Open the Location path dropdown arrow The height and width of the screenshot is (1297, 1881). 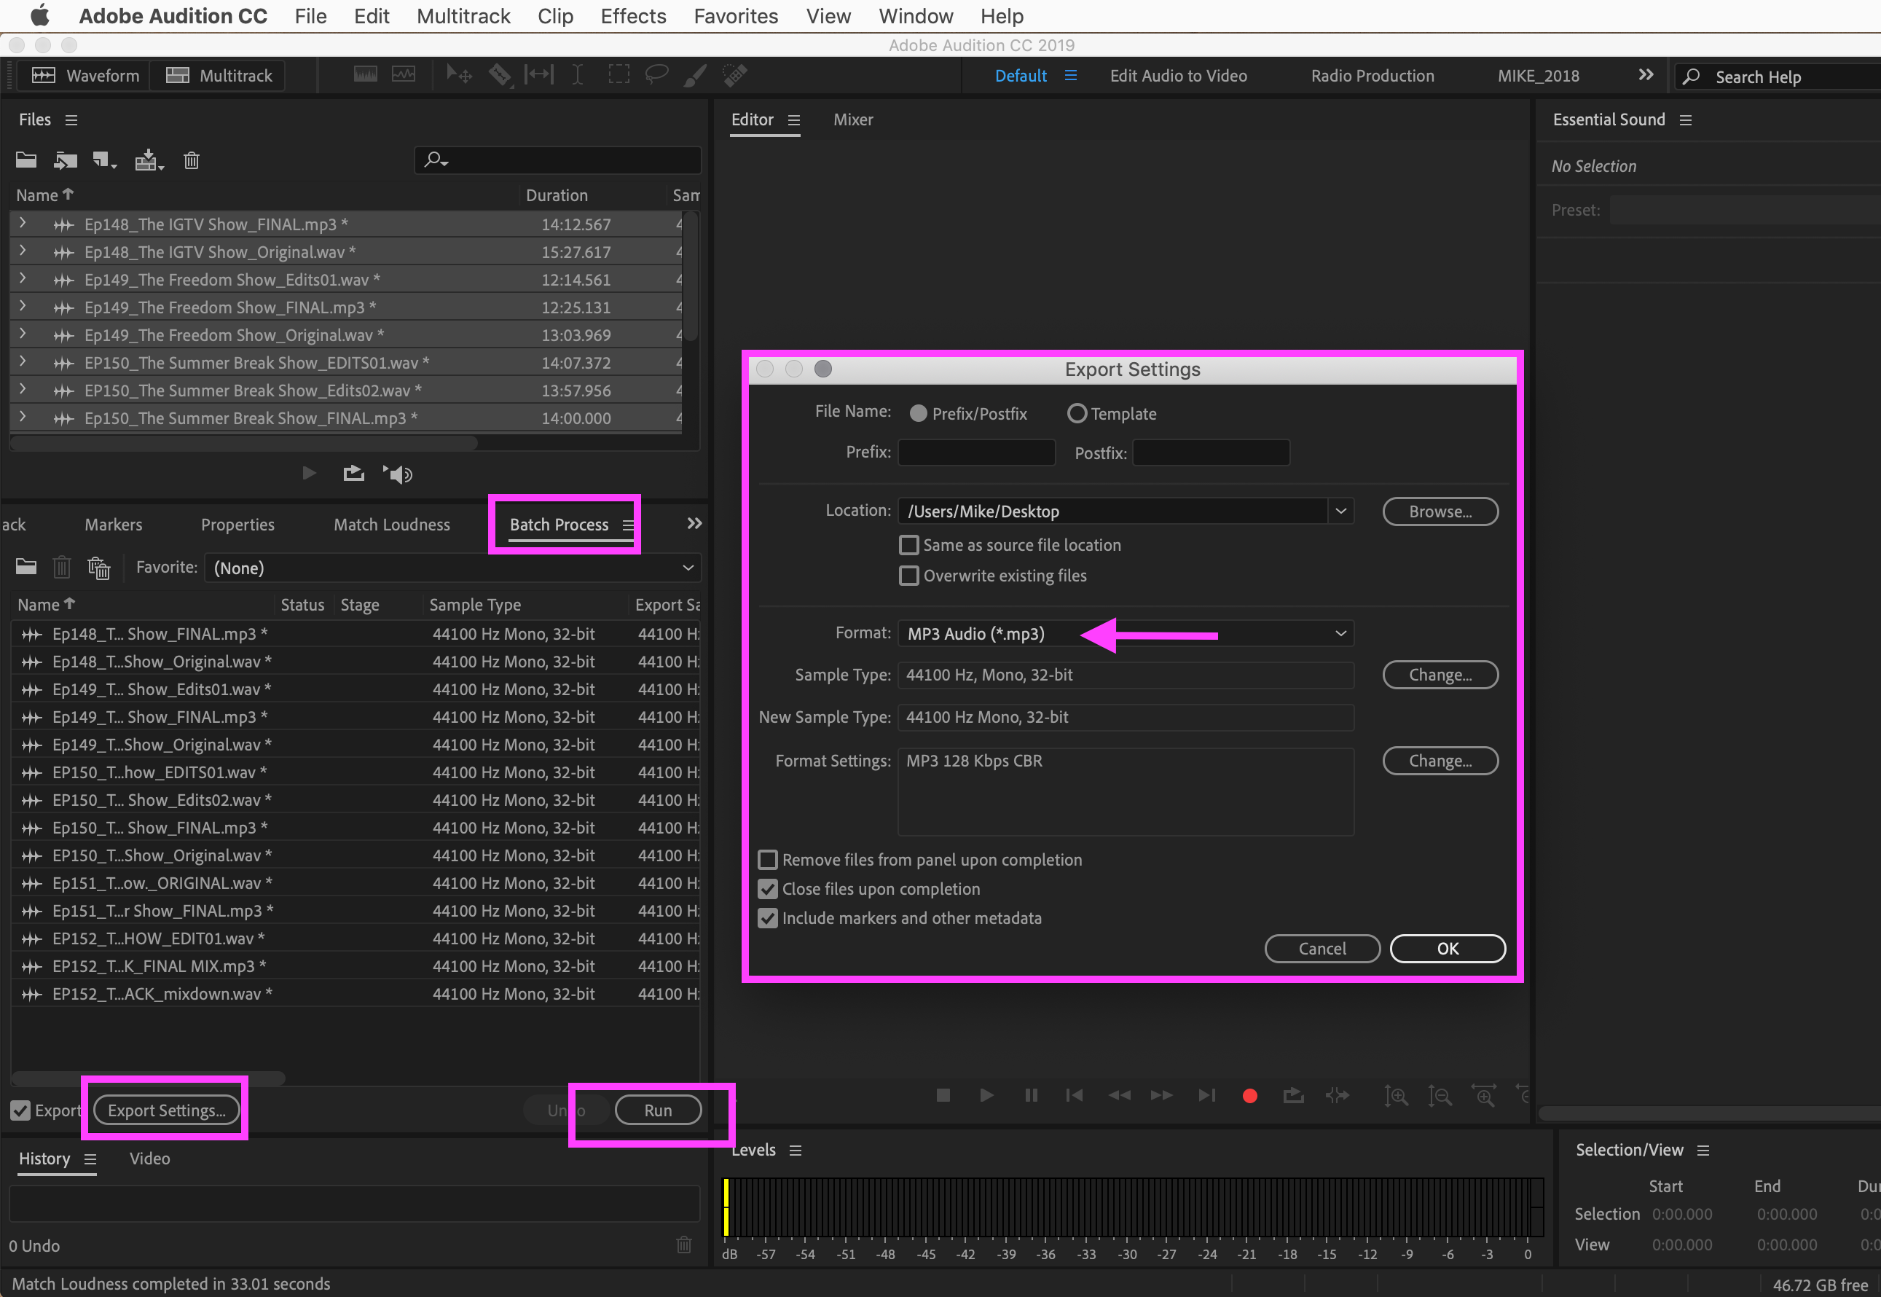click(1340, 512)
